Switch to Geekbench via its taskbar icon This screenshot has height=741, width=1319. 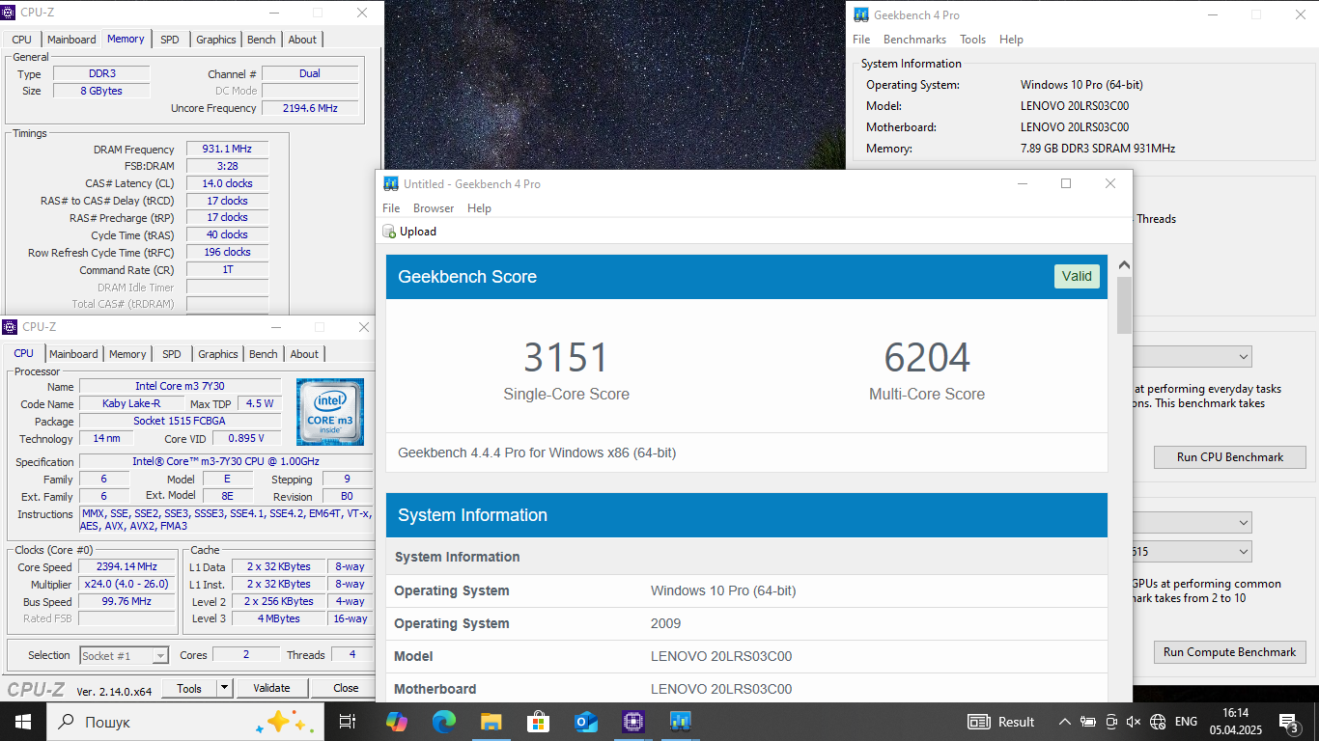(680, 722)
